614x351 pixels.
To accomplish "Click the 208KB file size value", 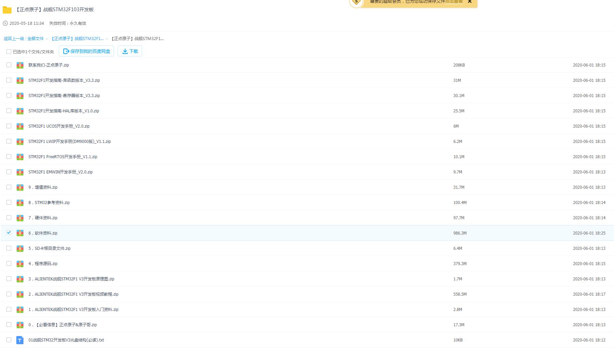I will pyautogui.click(x=459, y=65).
